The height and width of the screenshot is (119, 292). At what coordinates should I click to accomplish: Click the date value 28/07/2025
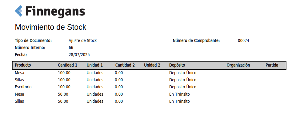[79, 55]
